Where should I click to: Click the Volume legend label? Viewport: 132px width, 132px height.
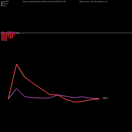(x=5, y=4)
